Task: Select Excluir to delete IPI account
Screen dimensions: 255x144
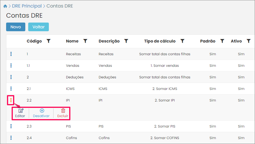Action: 63,113
